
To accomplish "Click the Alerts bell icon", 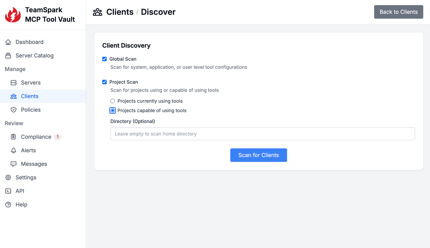I will [x=14, y=151].
